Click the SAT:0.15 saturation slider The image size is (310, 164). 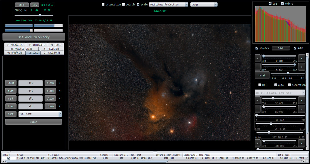280,124
